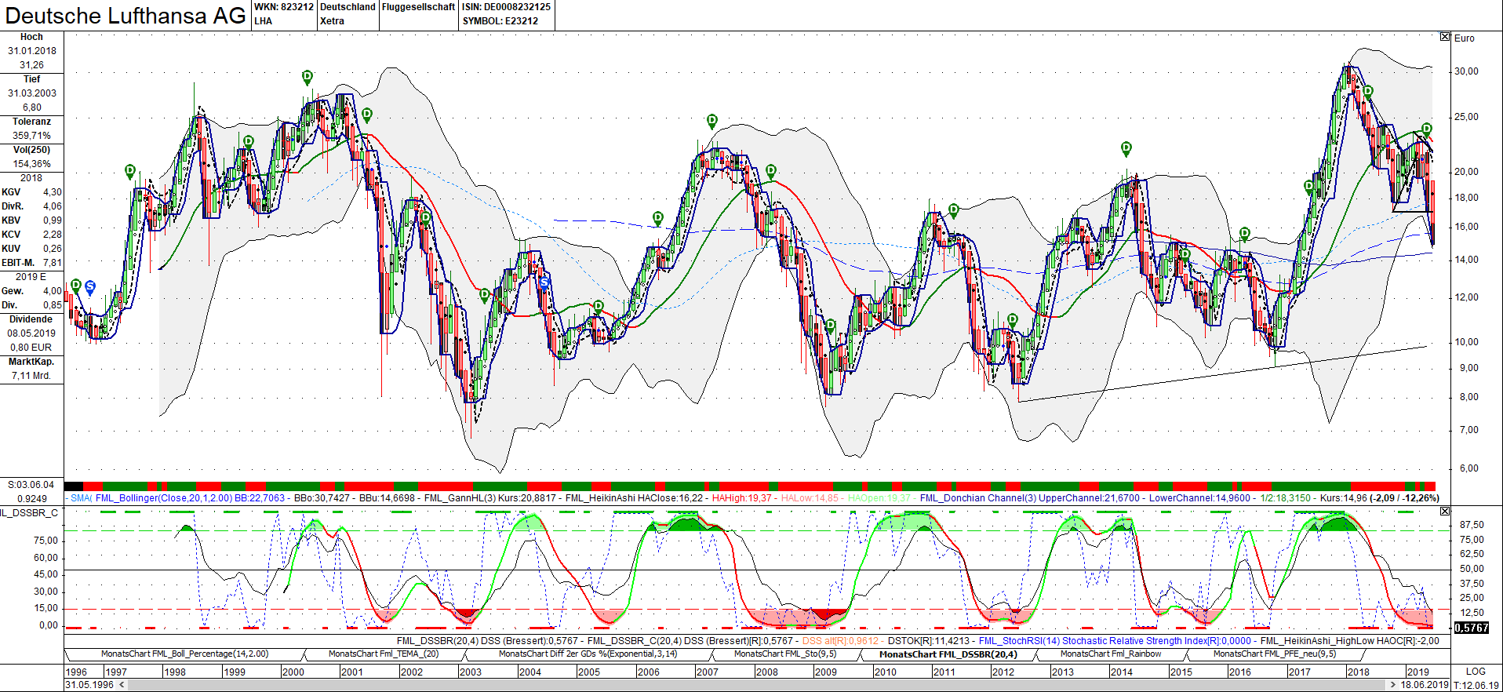Click the DSS alt[R] orange legend entry
Image resolution: width=1503 pixels, height=692 pixels.
[840, 641]
